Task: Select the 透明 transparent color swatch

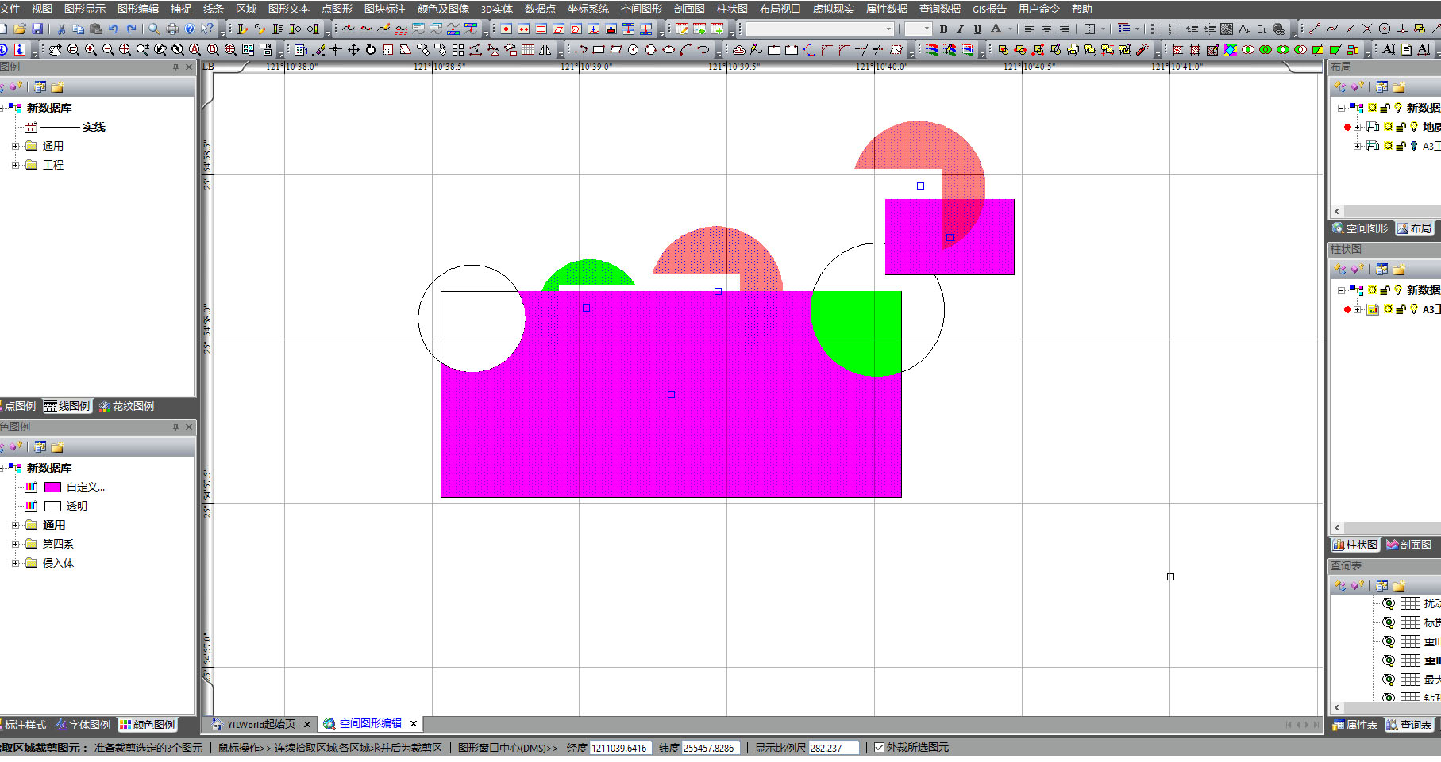Action: coord(53,506)
